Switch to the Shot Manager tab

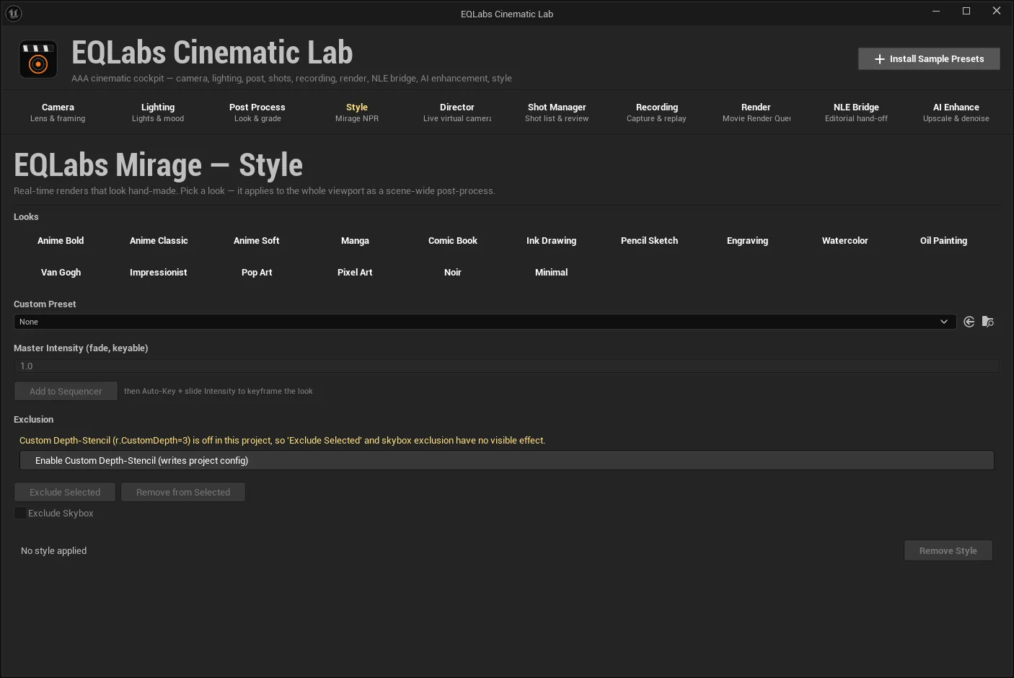557,113
